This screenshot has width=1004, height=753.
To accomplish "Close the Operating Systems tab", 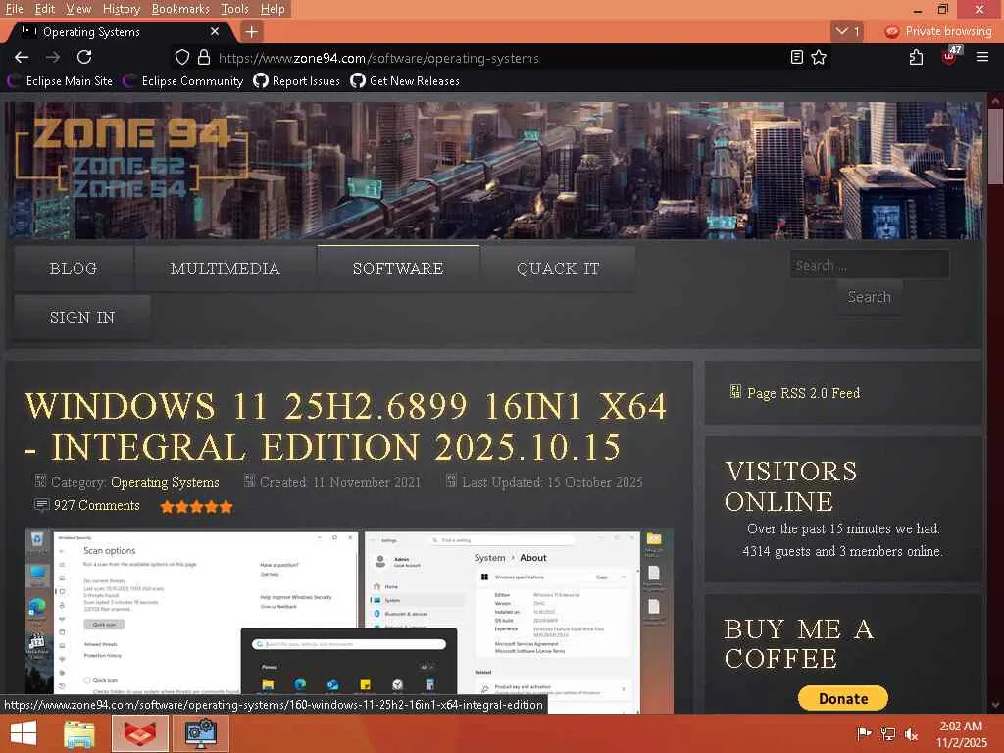I will point(215,32).
